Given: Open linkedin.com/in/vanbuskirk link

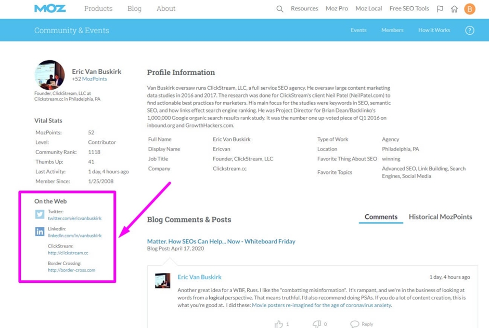Looking at the screenshot, I should pyautogui.click(x=74, y=236).
